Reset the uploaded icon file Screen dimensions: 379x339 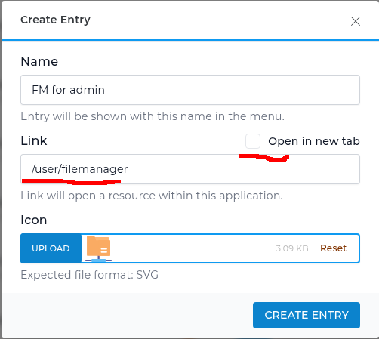(x=333, y=248)
